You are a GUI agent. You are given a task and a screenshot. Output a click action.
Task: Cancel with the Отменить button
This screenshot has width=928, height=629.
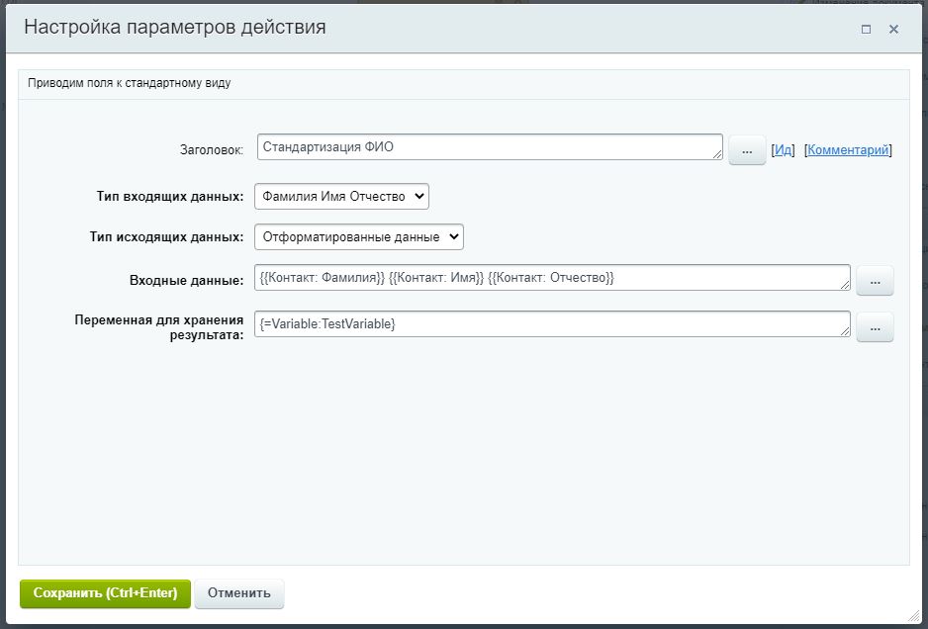click(237, 593)
